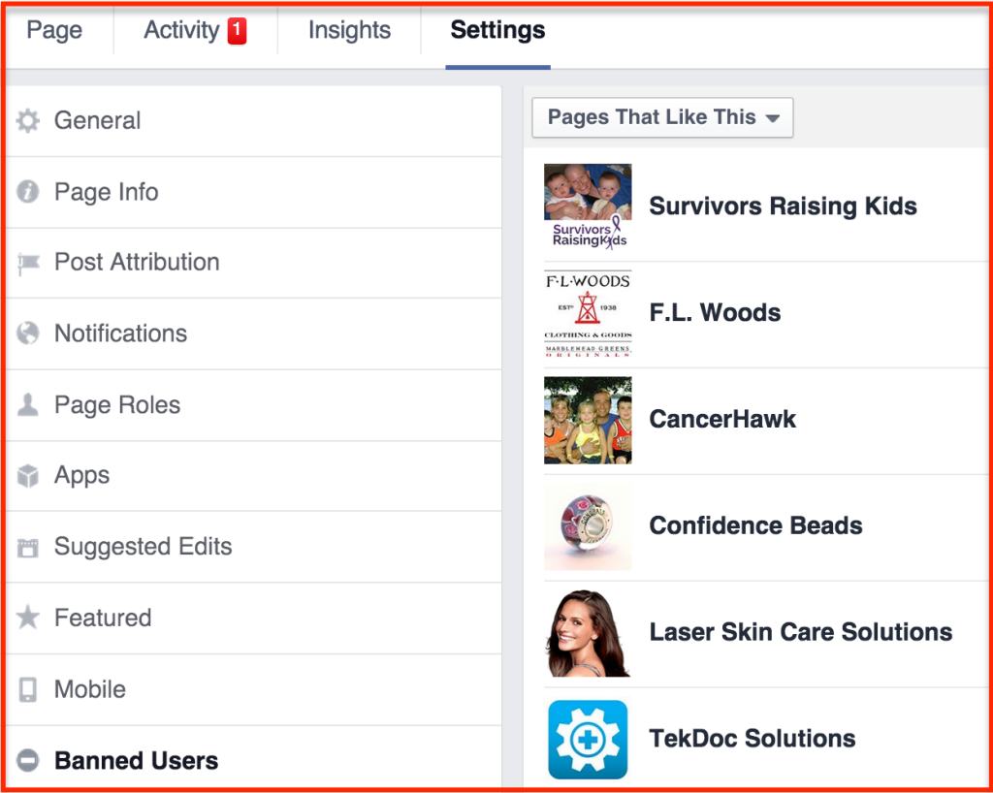Screen dimensions: 993x793
Task: Open the Confidence Beads page link
Action: click(755, 525)
